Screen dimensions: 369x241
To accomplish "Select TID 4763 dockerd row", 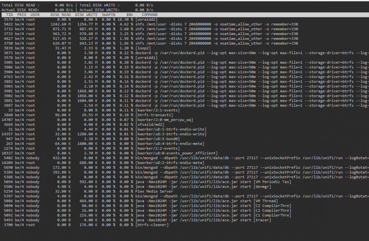I will click(x=184, y=77).
